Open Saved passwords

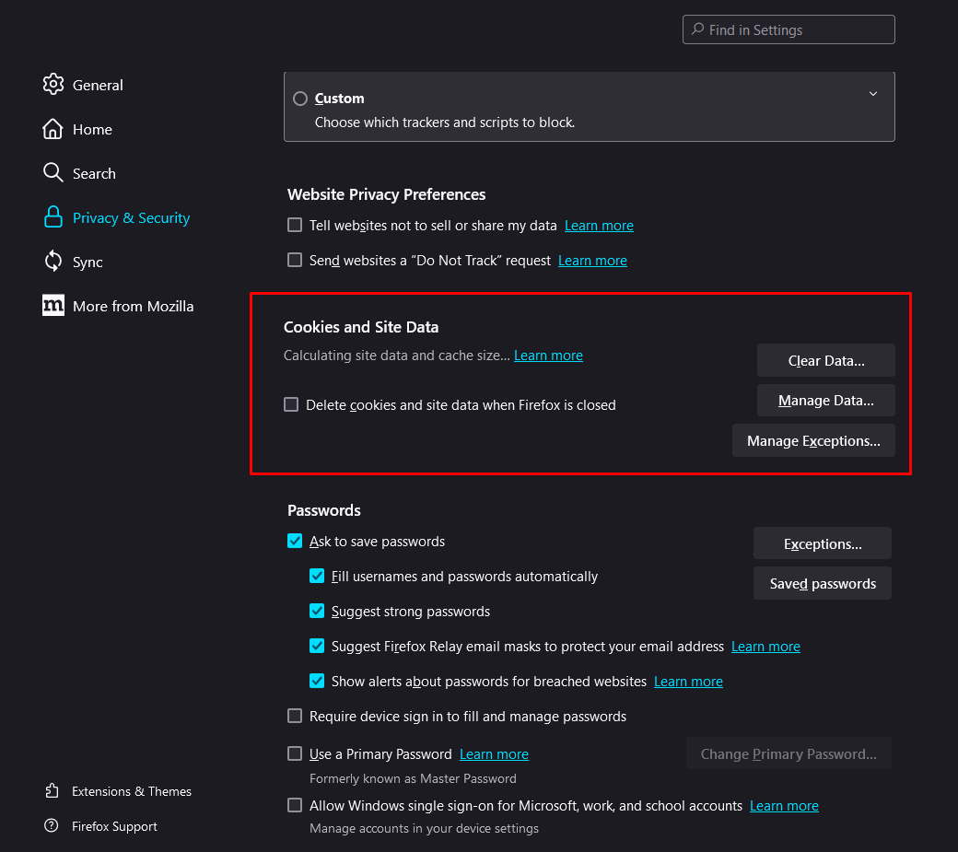(822, 583)
